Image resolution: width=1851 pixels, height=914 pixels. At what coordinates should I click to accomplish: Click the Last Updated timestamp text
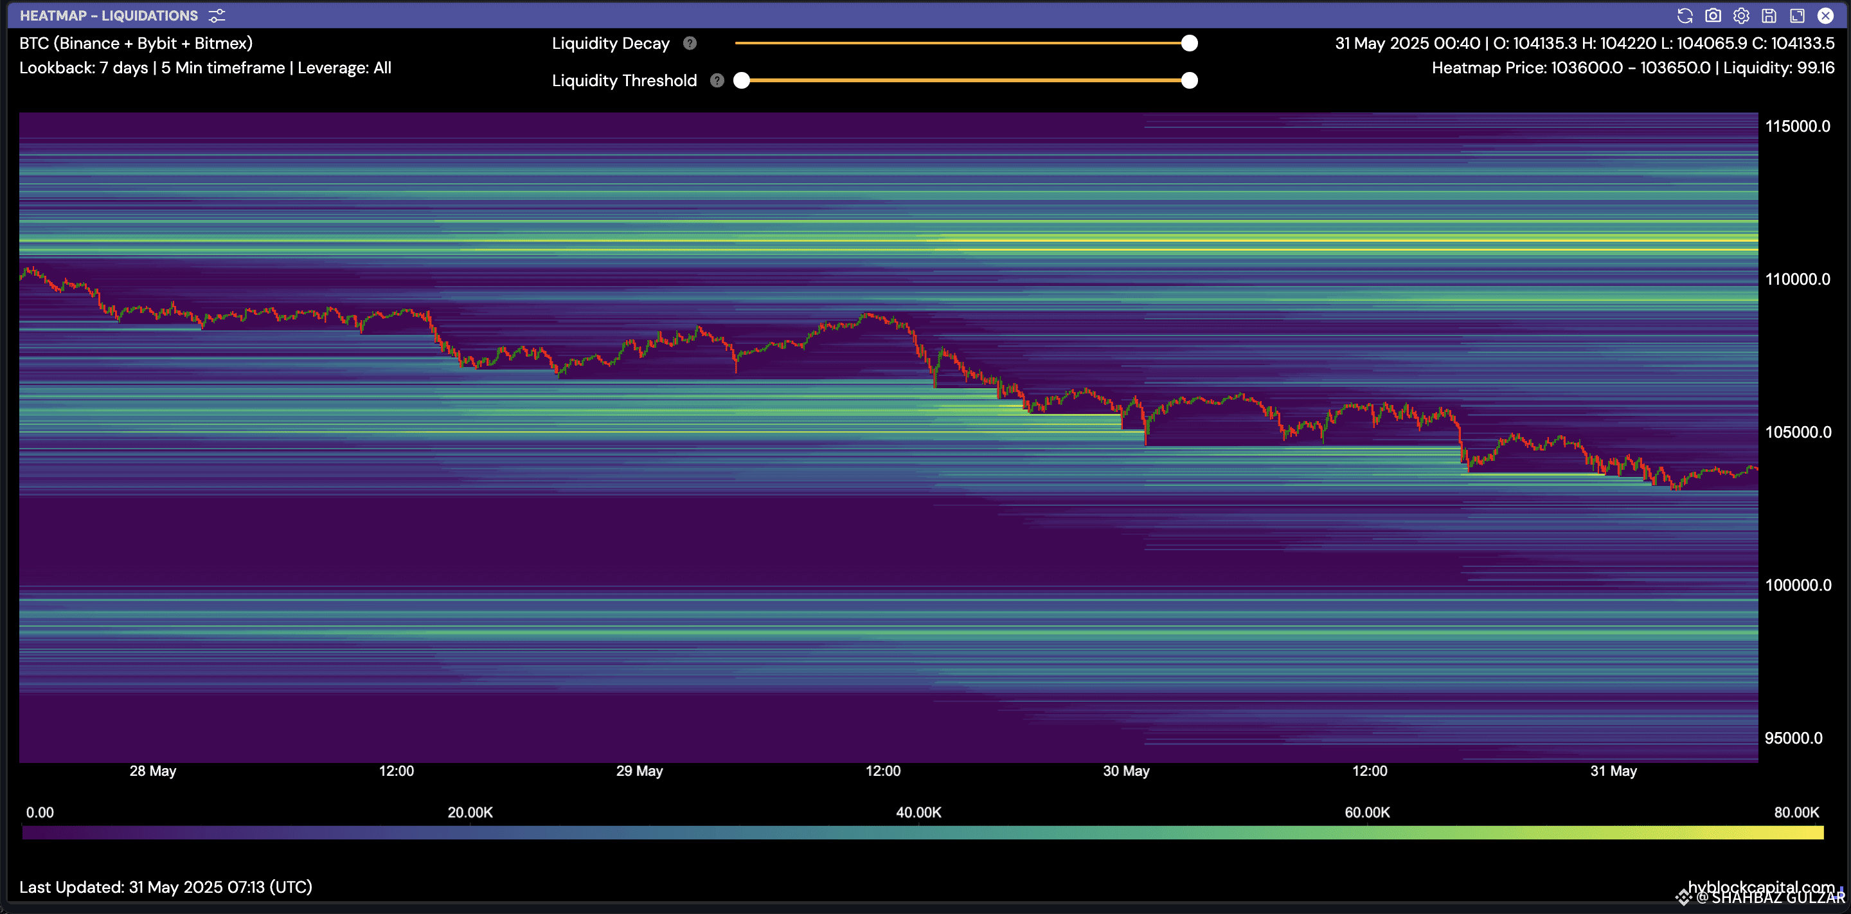click(165, 887)
